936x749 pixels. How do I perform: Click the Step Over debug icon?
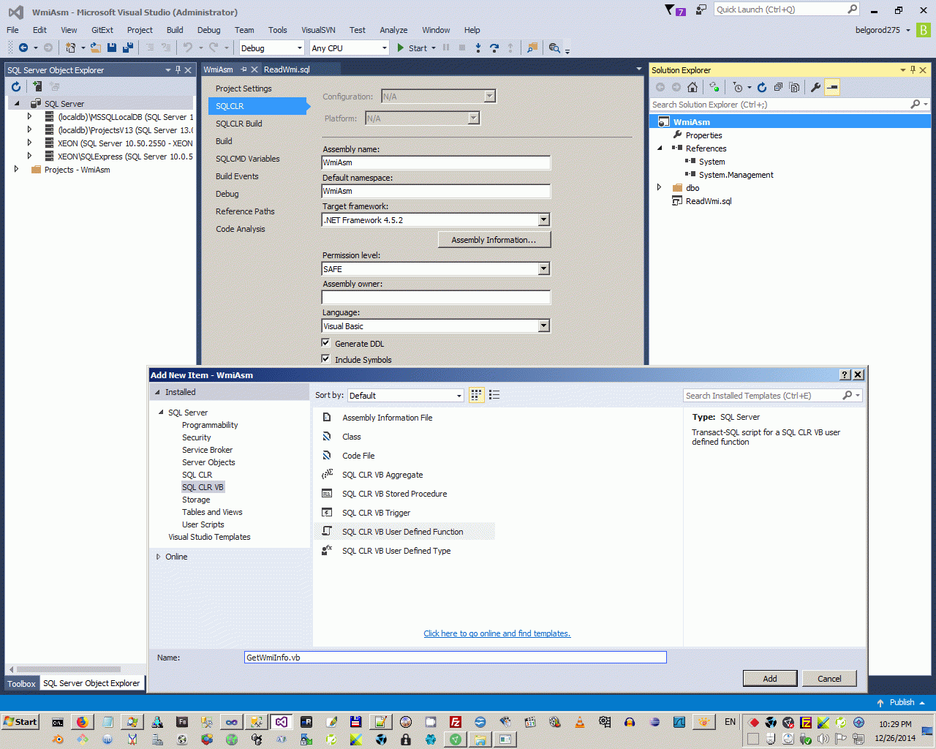(494, 48)
